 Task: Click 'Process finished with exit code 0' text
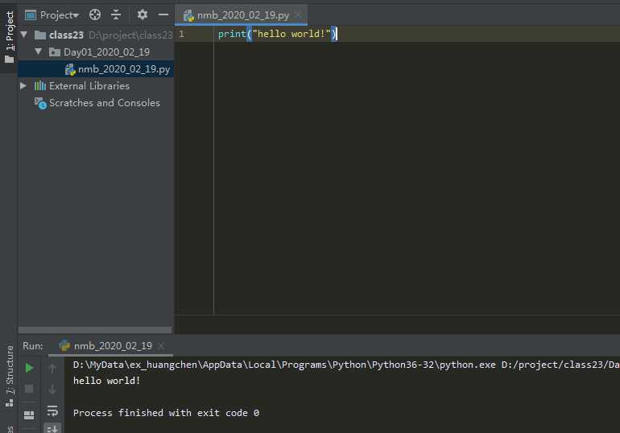(166, 413)
